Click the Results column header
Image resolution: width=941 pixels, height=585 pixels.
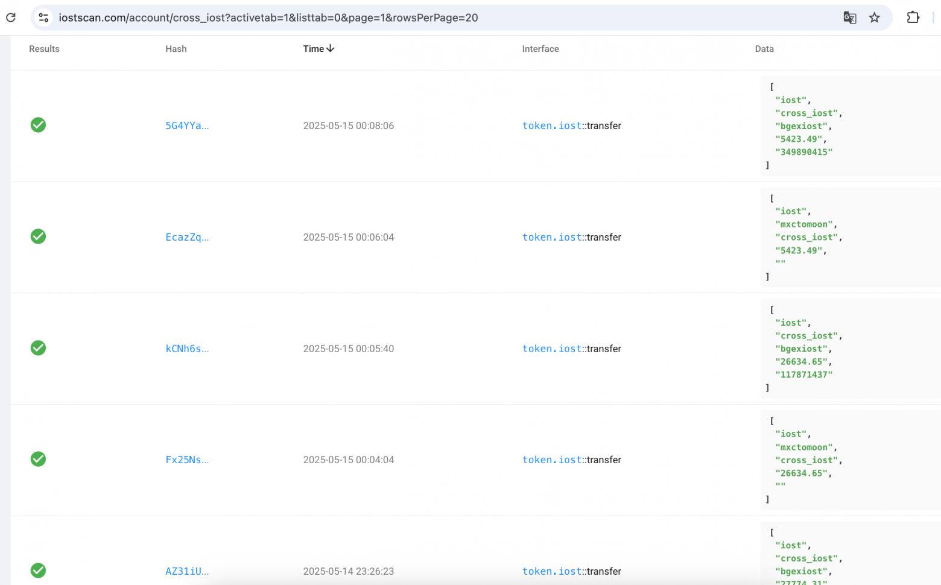click(x=44, y=49)
